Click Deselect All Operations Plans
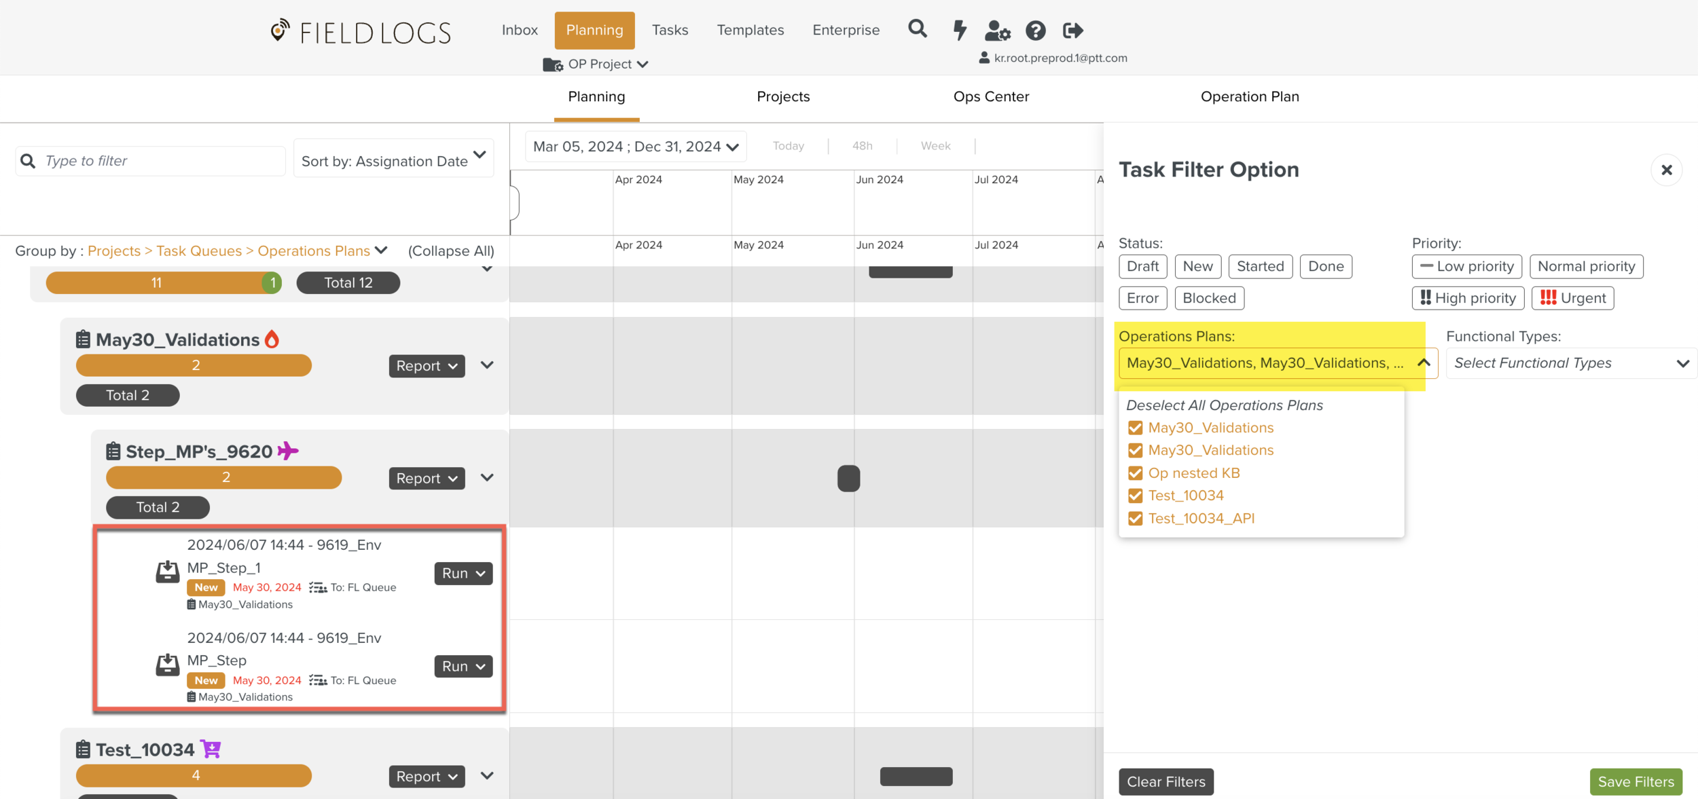This screenshot has height=799, width=1698. [1224, 405]
